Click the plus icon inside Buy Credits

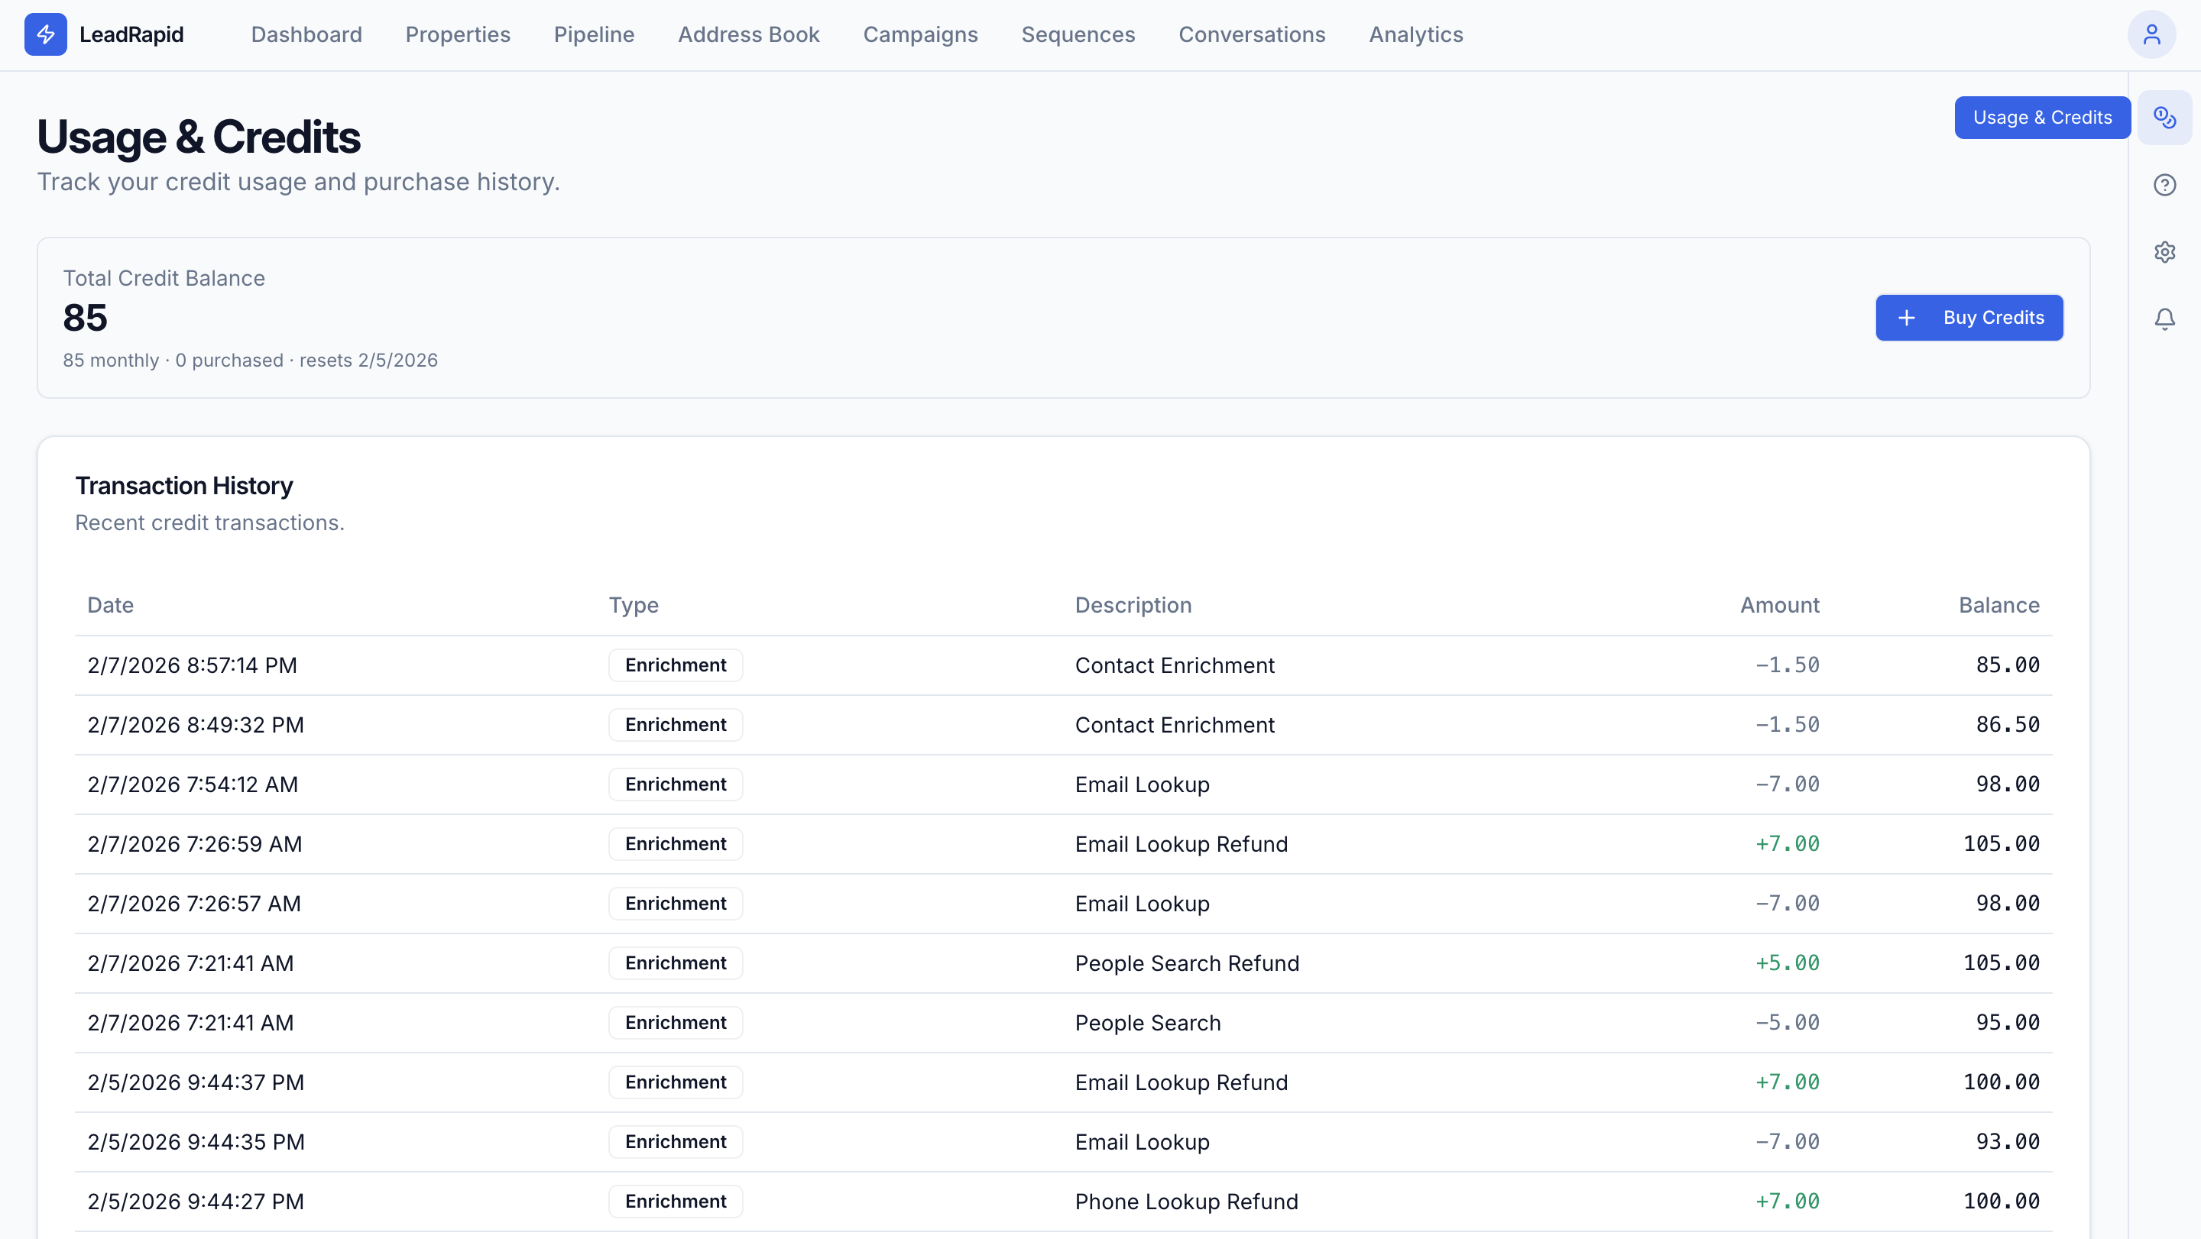1907,317
